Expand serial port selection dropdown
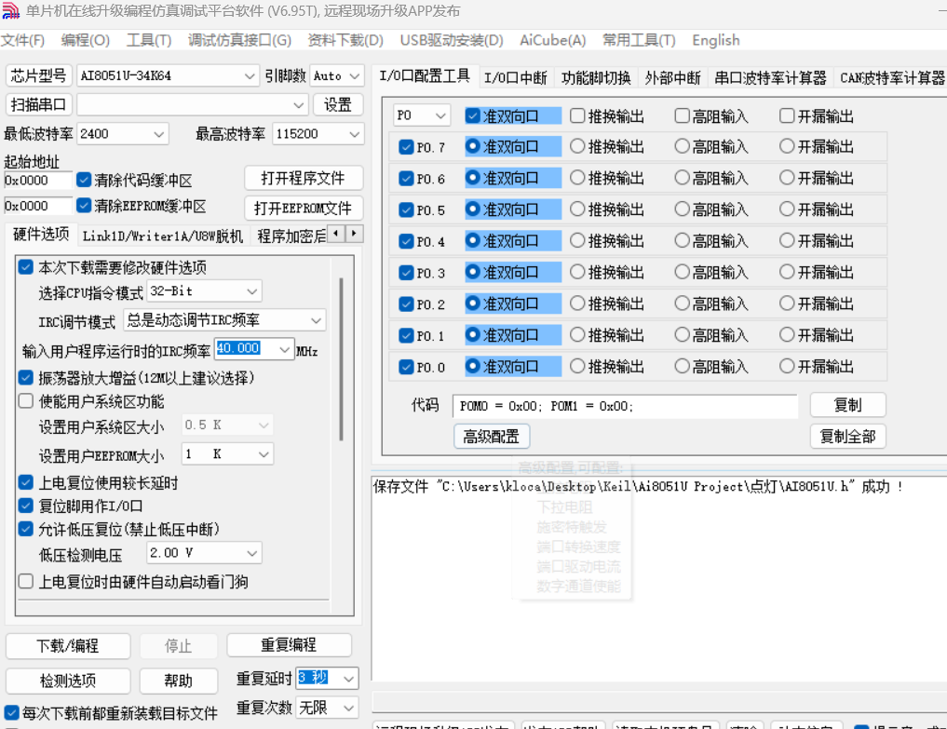This screenshot has width=947, height=729. click(x=298, y=105)
